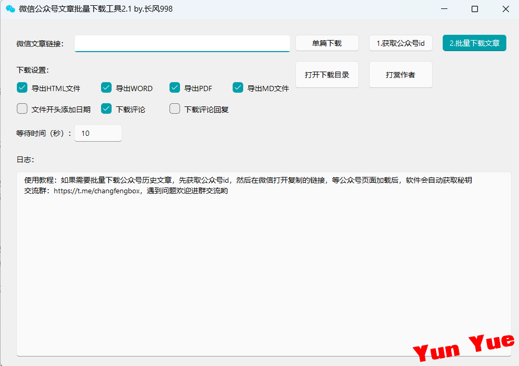This screenshot has width=519, height=366.
Task: Maximize the downloader window
Action: click(x=475, y=9)
